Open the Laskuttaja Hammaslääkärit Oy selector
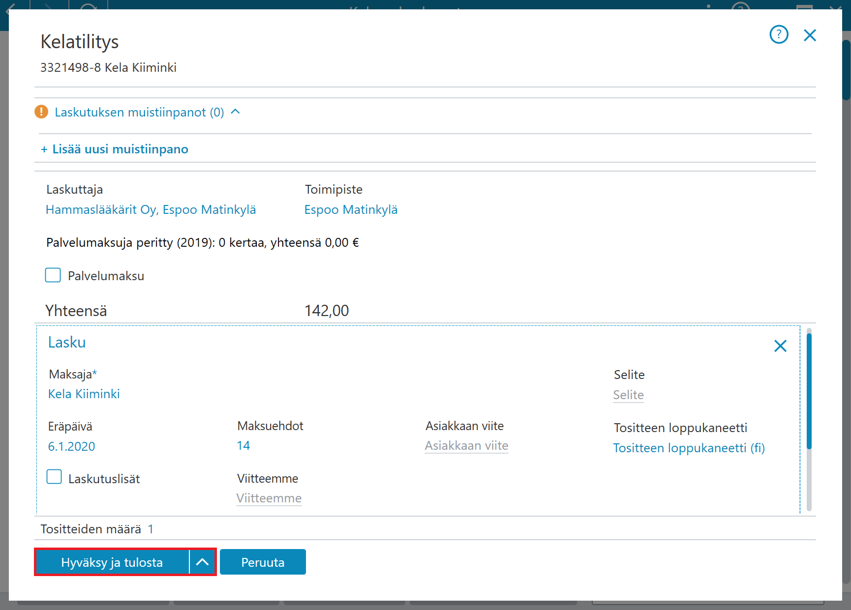Screen dimensions: 851x610 [151, 210]
